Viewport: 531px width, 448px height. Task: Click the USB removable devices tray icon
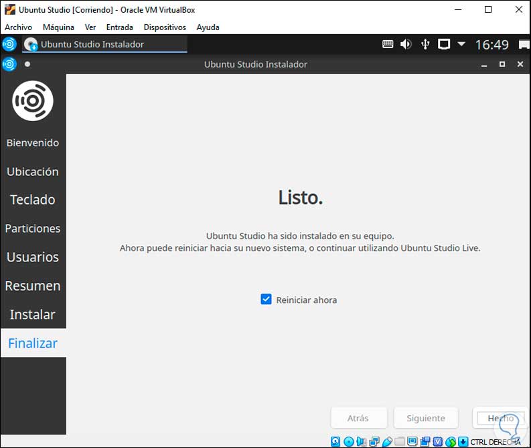pyautogui.click(x=425, y=44)
